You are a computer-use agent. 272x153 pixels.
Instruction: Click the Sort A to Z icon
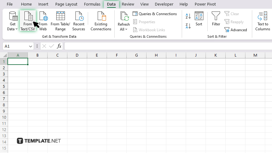tap(188, 16)
